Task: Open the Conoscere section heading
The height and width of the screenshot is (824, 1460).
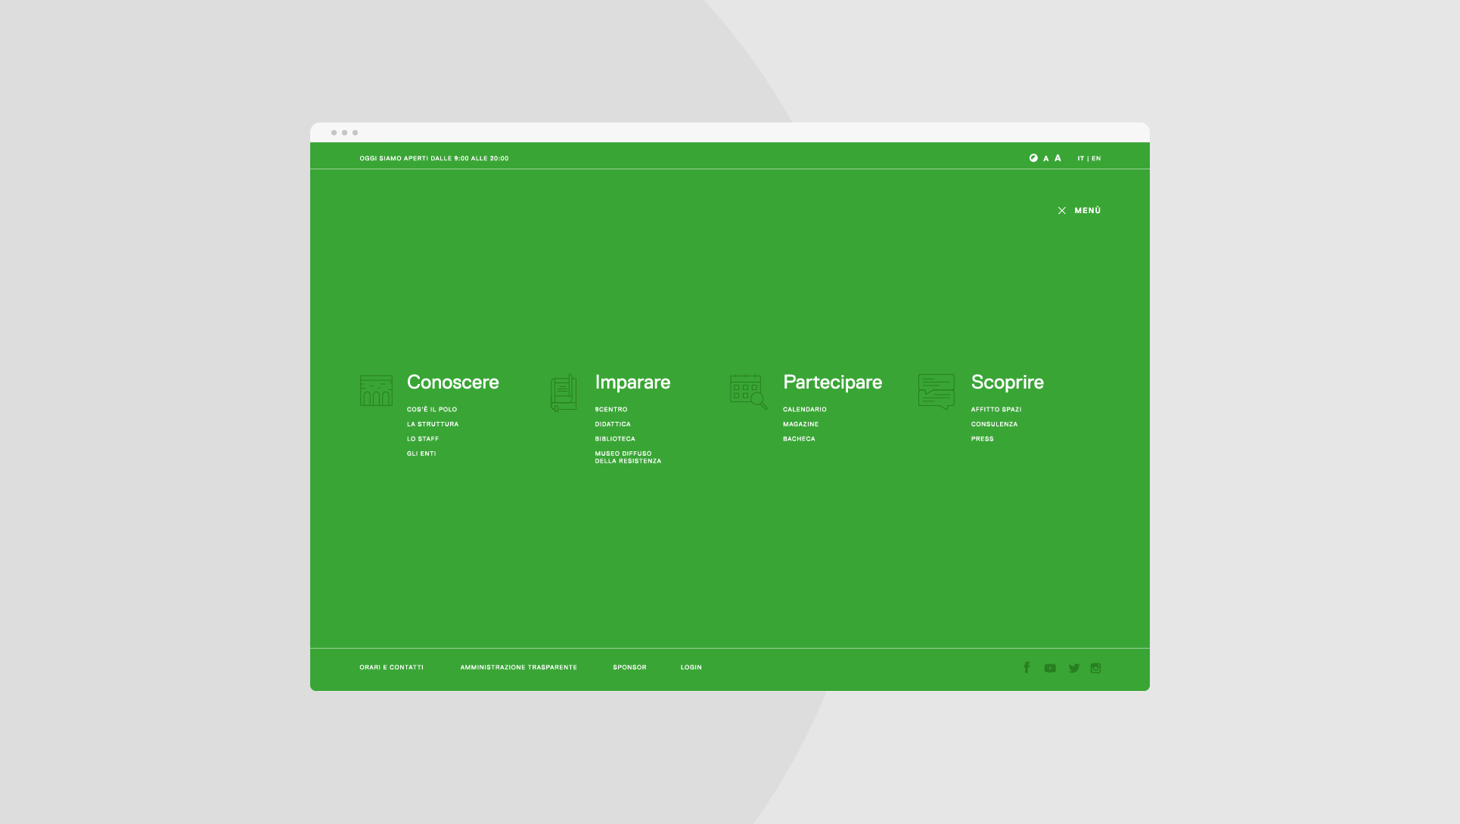Action: 452,383
